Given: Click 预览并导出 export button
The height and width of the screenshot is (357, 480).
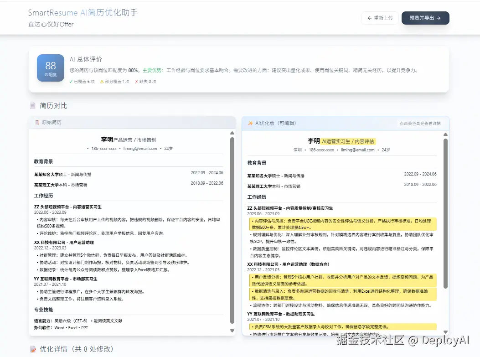Looking at the screenshot, I should 425,18.
